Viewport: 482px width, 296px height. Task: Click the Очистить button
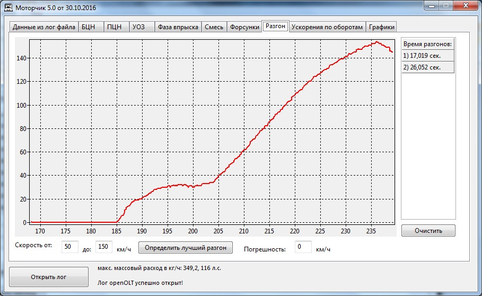[x=428, y=231]
